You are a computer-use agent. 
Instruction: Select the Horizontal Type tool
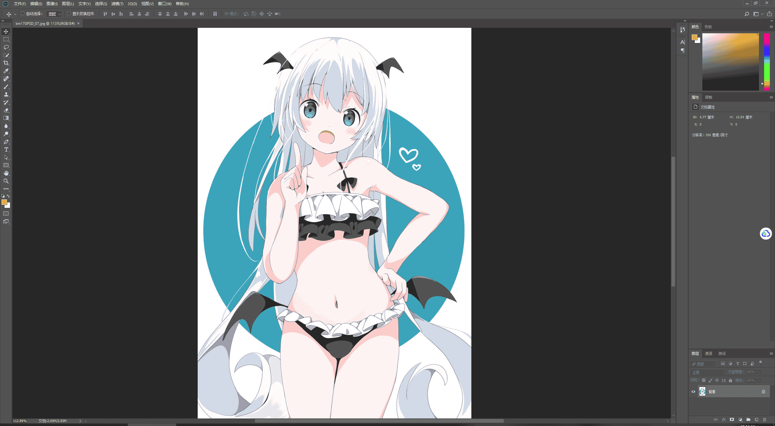(x=6, y=149)
